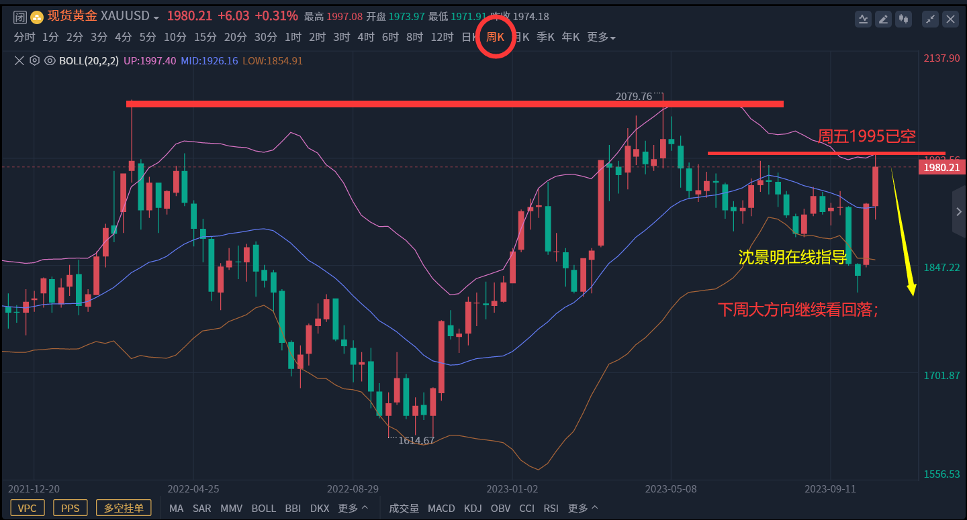
Task: Click the shrink chart arrows icon
Action: pyautogui.click(x=930, y=19)
